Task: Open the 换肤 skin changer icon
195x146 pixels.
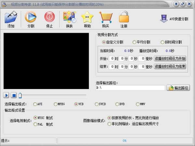Action: pyautogui.click(x=69, y=17)
